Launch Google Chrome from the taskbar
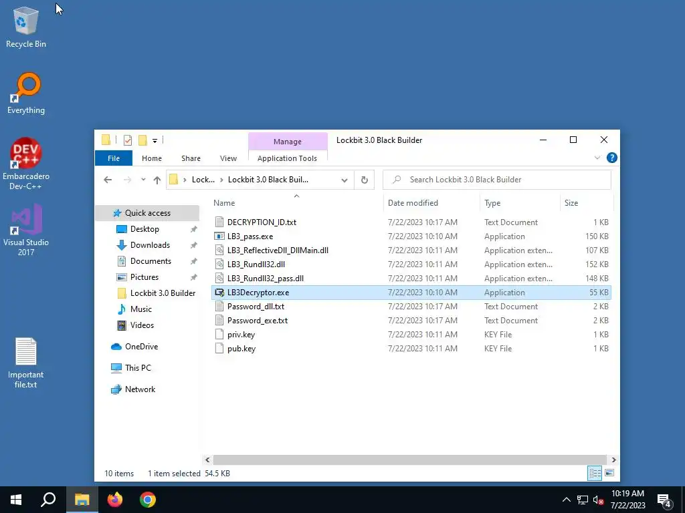685x513 pixels. click(x=148, y=500)
